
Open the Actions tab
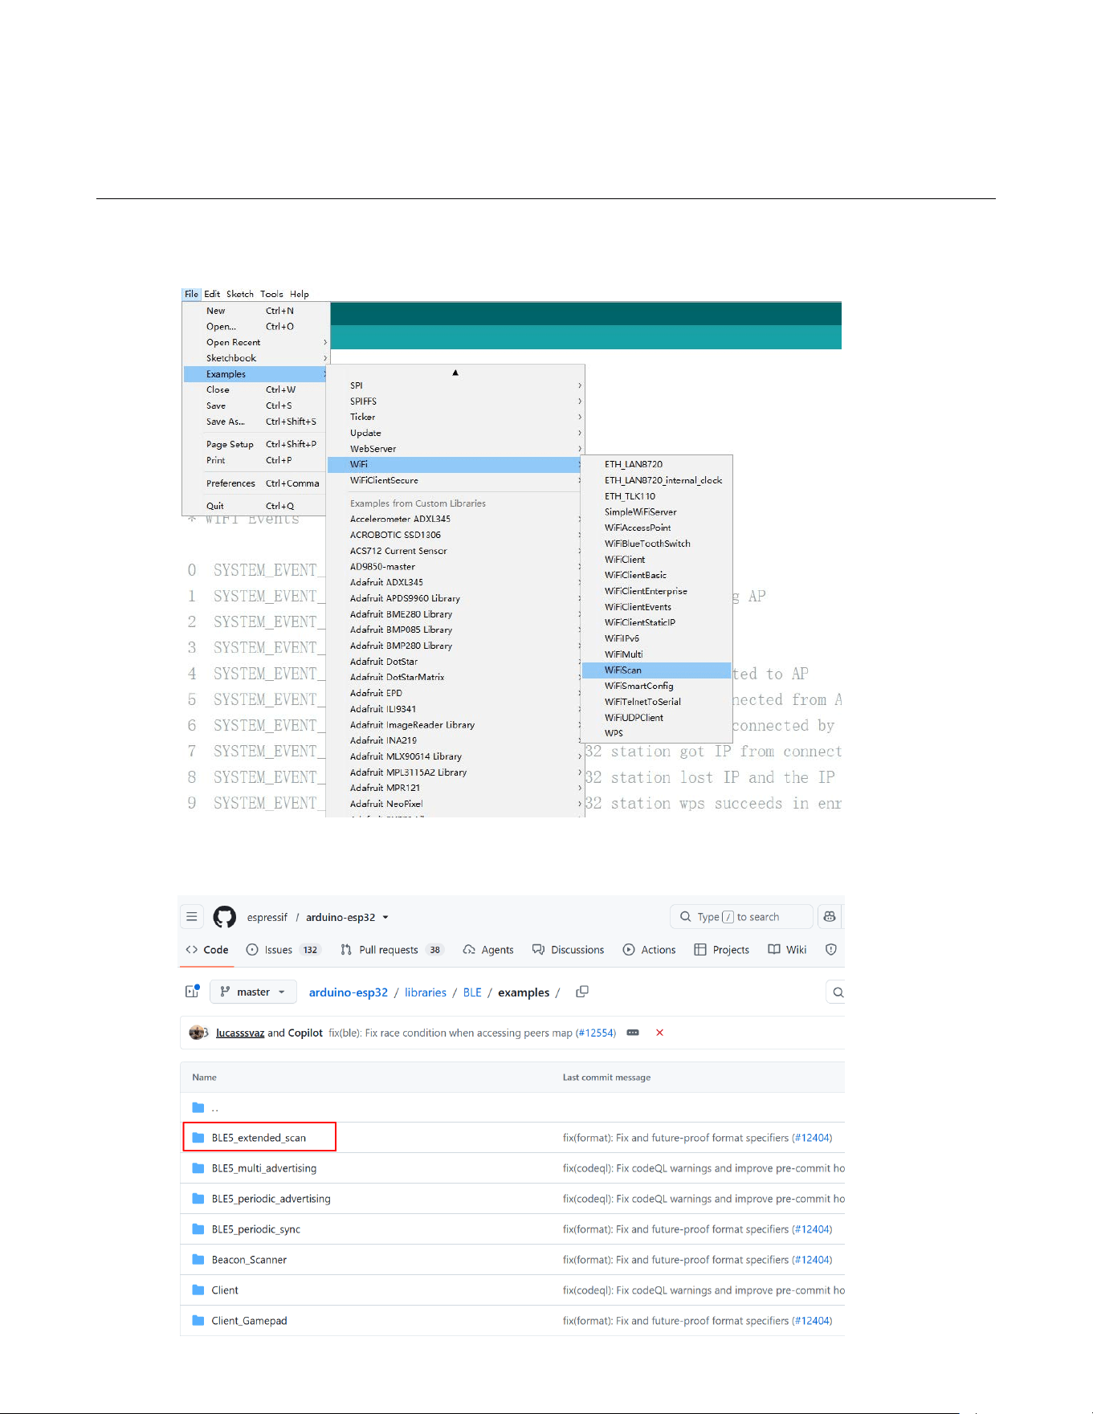(650, 949)
